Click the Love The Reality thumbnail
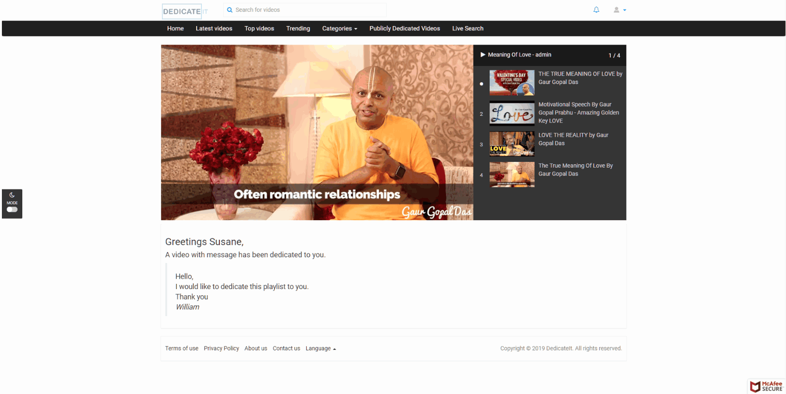The height and width of the screenshot is (394, 786). (512, 144)
